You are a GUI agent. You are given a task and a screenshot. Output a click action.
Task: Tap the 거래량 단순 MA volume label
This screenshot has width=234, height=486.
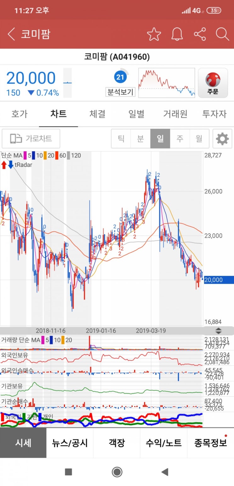click(x=20, y=340)
